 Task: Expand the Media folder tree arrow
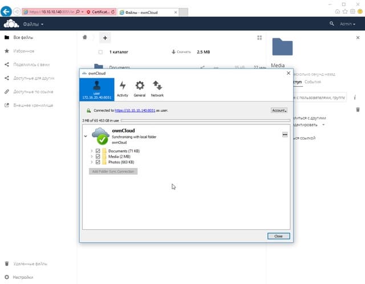point(92,157)
